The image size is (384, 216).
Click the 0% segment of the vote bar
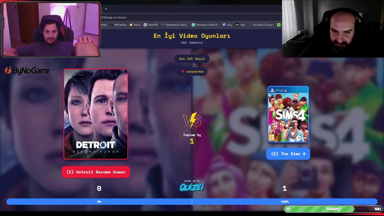pos(99,202)
